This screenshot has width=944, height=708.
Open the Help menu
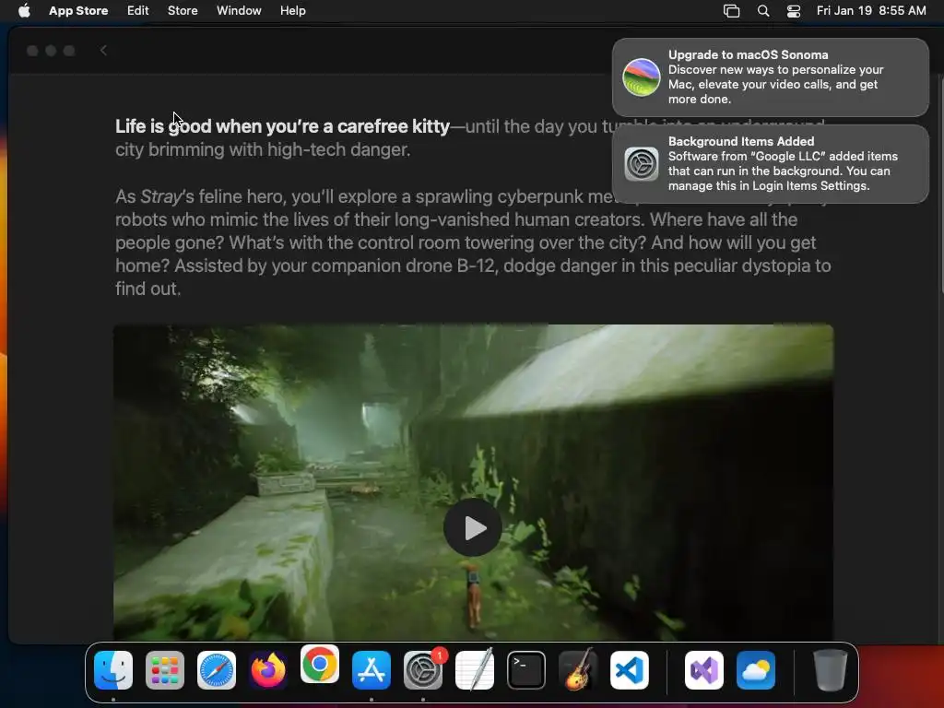292,10
